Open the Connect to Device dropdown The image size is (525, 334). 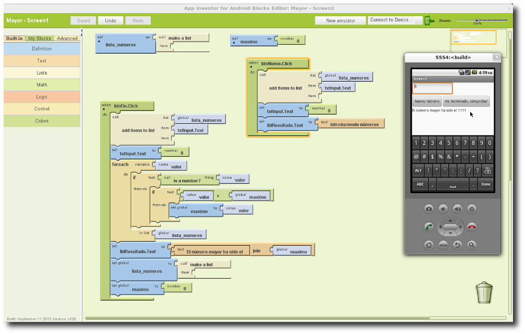click(x=395, y=20)
